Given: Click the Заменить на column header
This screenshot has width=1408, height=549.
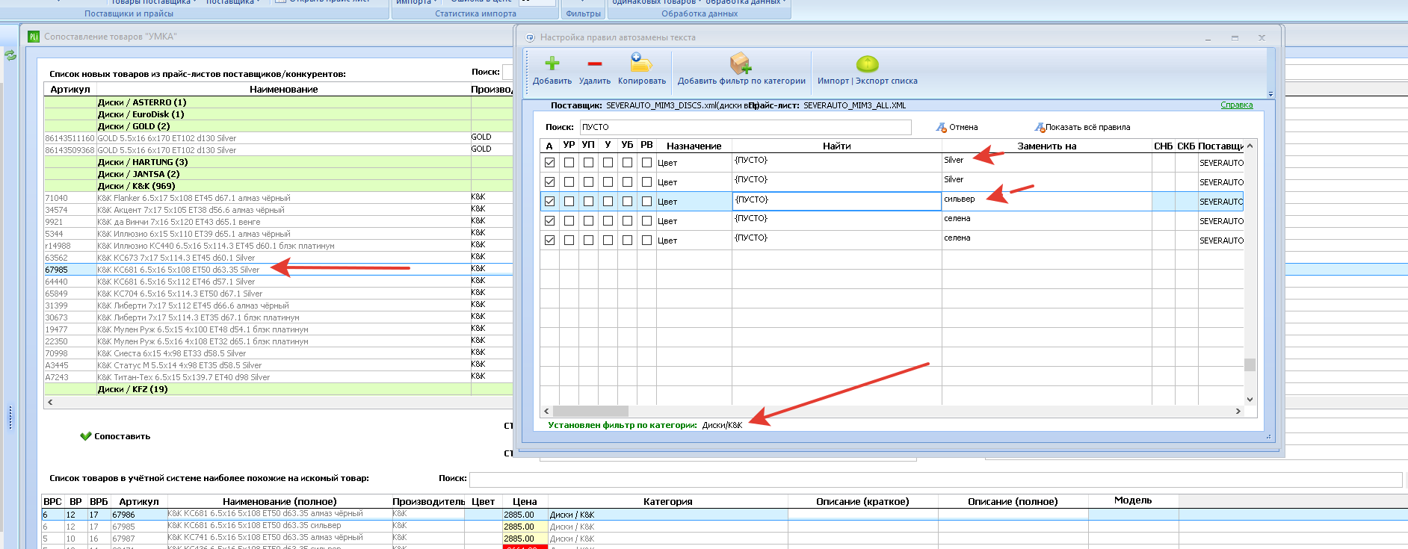Looking at the screenshot, I should [x=1046, y=146].
